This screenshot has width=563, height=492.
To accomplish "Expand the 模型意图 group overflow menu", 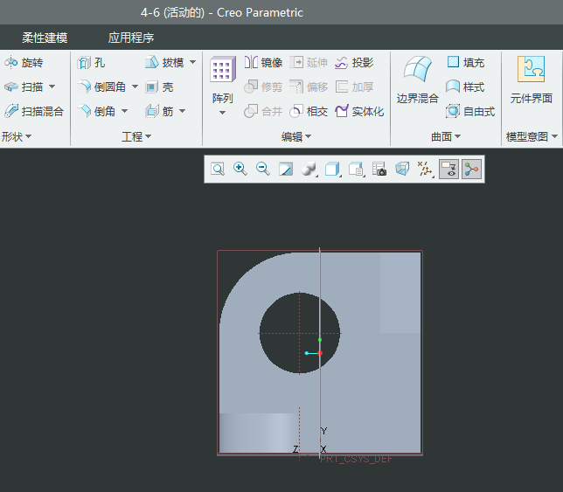I will click(x=532, y=136).
